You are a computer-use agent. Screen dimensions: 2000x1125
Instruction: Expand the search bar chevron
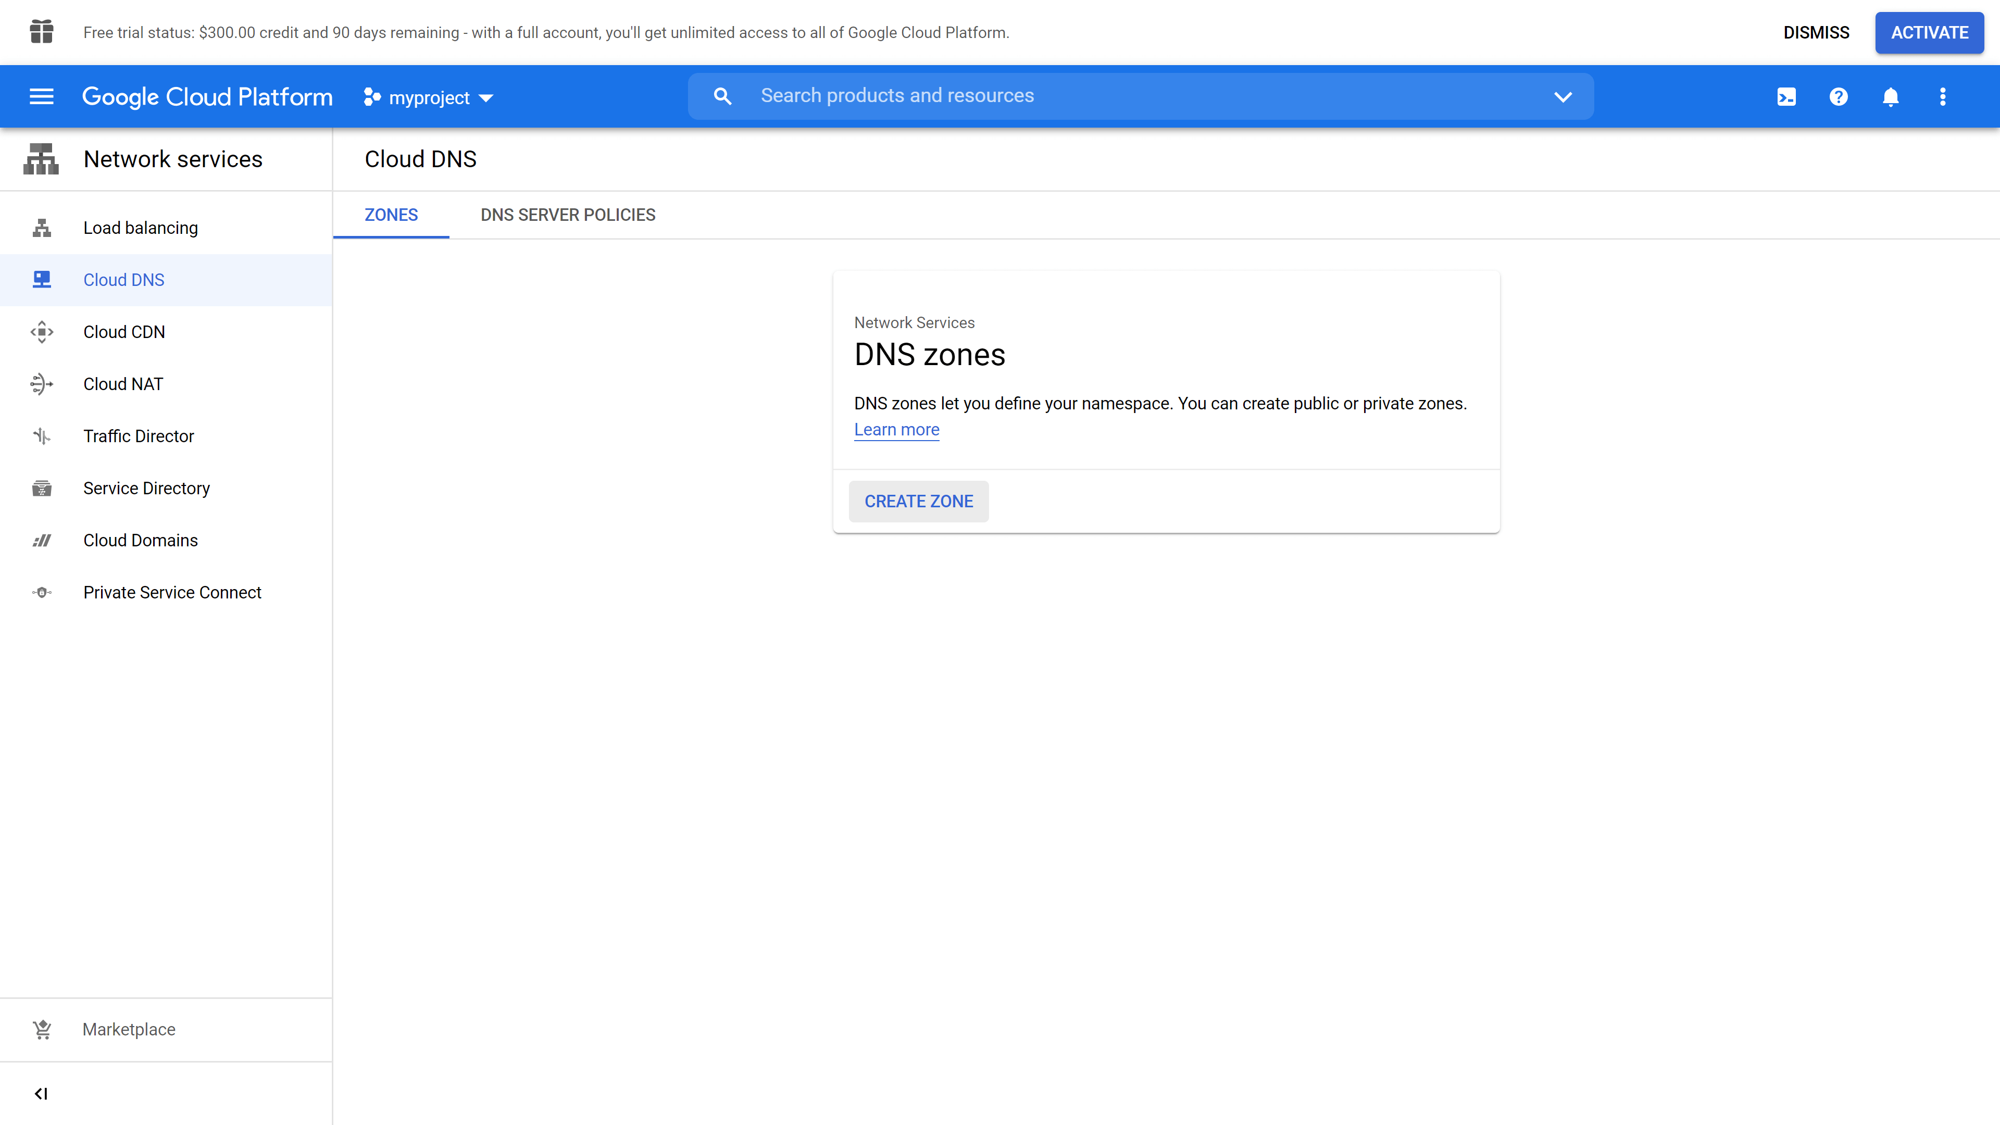1563,96
